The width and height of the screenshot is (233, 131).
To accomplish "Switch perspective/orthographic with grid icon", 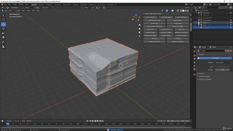I will [139, 36].
